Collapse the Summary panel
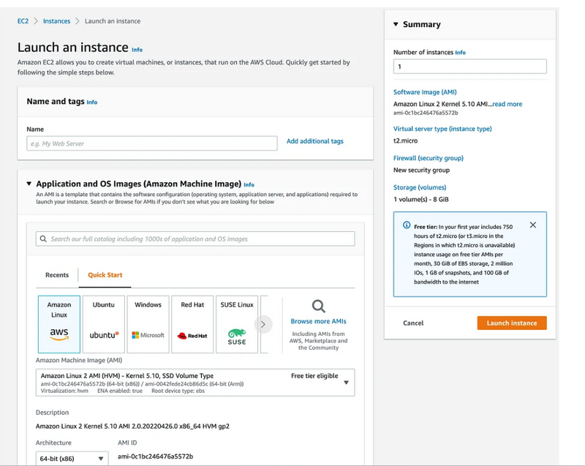585x466 pixels. (396, 24)
